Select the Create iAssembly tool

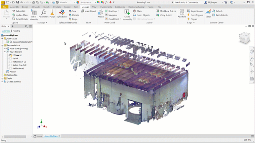pos(127,15)
